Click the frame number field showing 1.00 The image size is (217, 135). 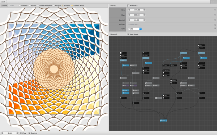point(10,133)
